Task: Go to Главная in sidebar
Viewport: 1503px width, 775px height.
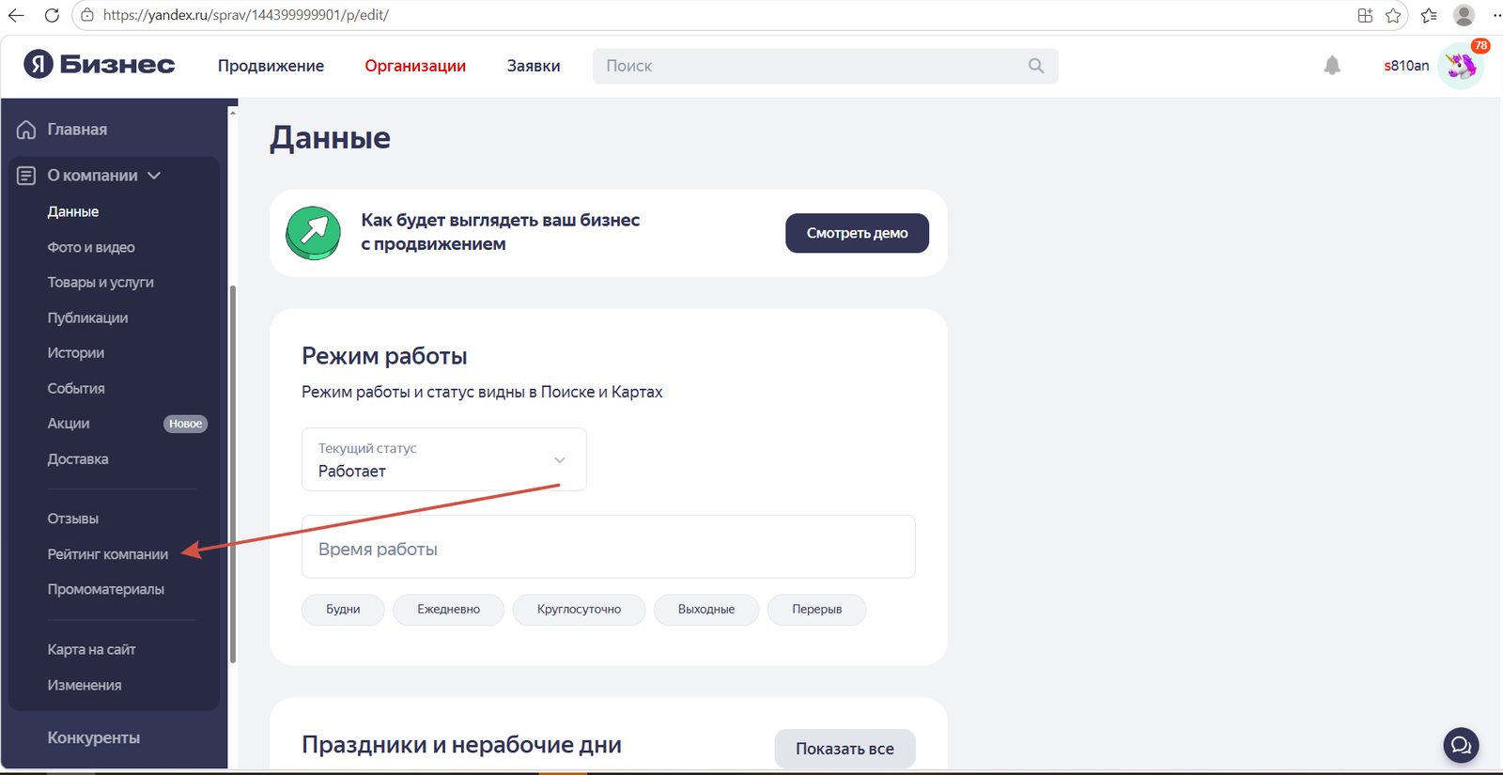Action: 77,130
